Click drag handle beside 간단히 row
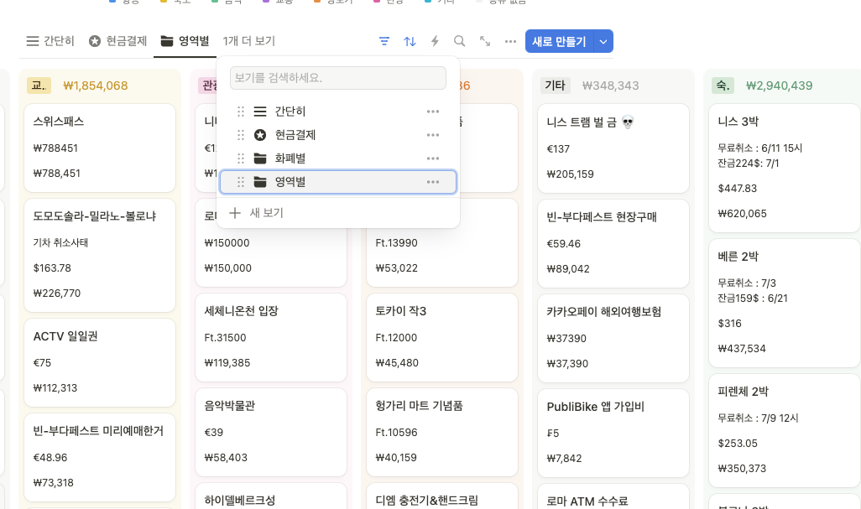The image size is (861, 509). click(x=241, y=112)
